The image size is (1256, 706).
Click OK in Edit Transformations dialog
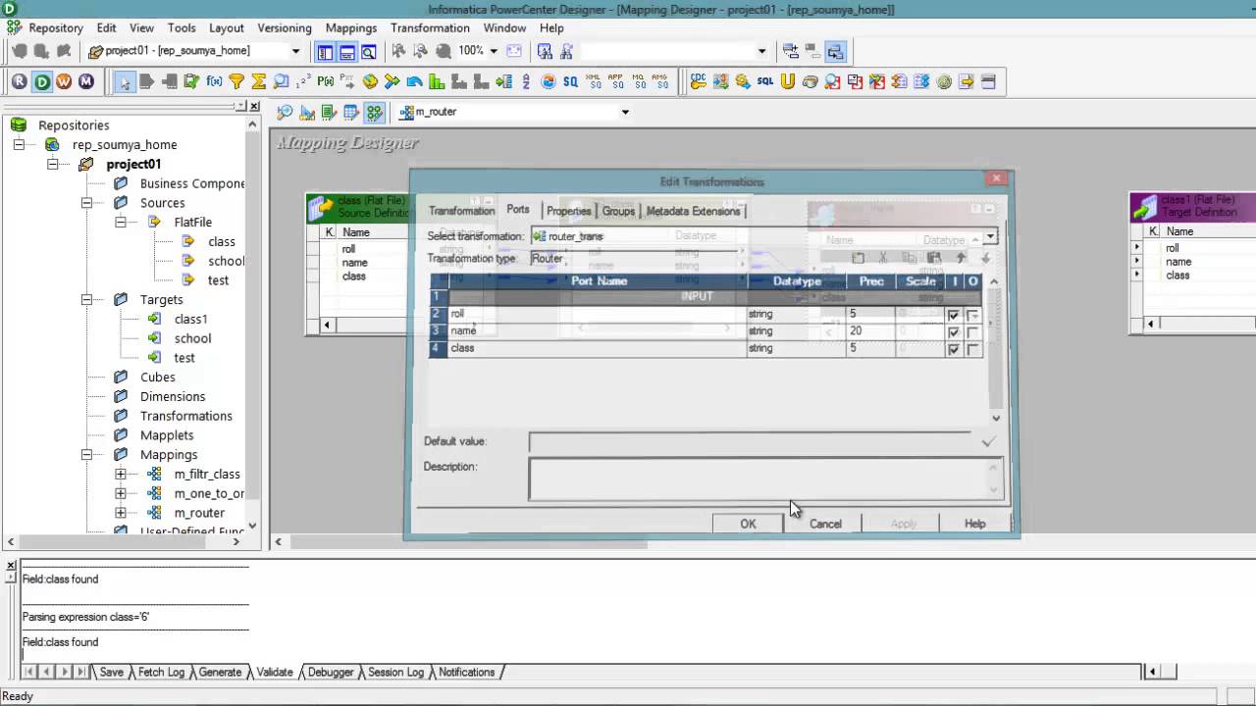click(748, 524)
